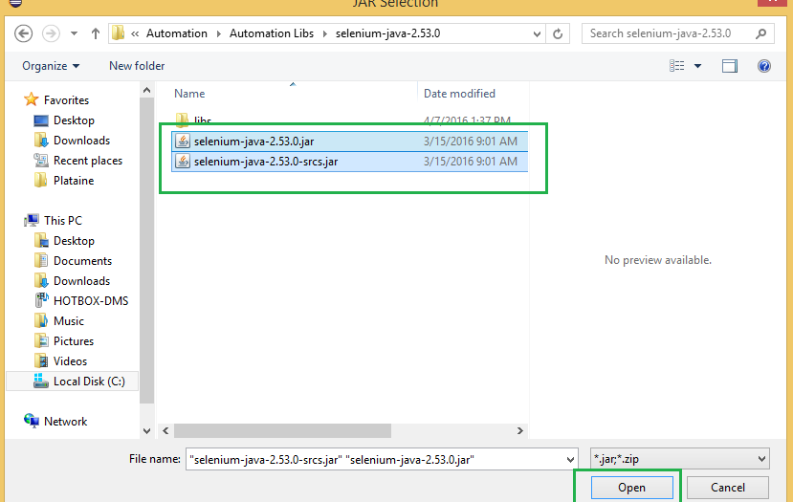Open the change view options dropdown
This screenshot has width=793, height=502.
point(698,66)
